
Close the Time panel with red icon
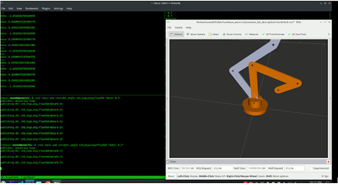pyautogui.click(x=328, y=162)
